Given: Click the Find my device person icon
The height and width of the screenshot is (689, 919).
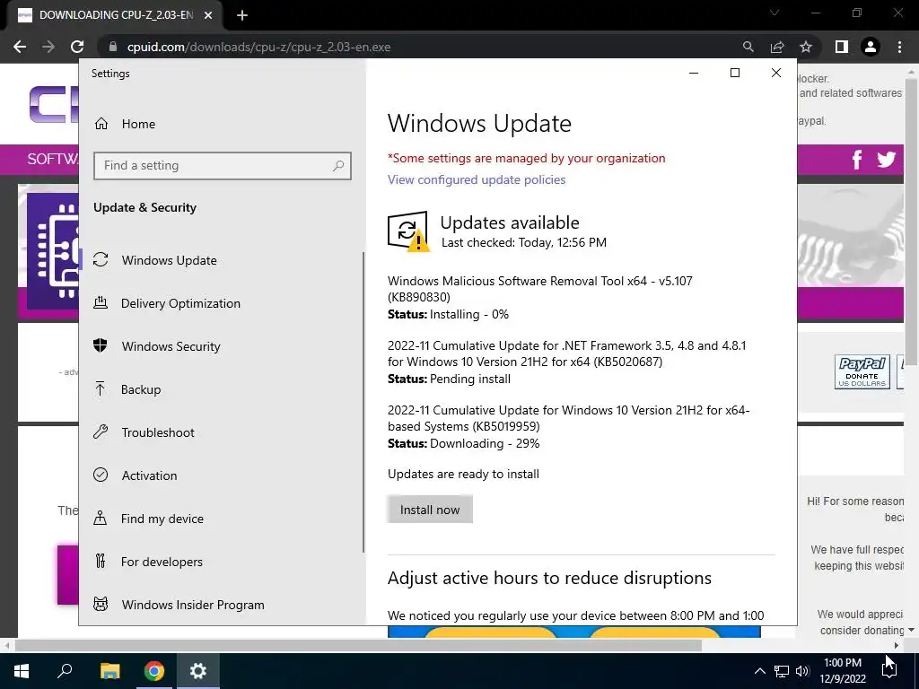Looking at the screenshot, I should point(101,518).
